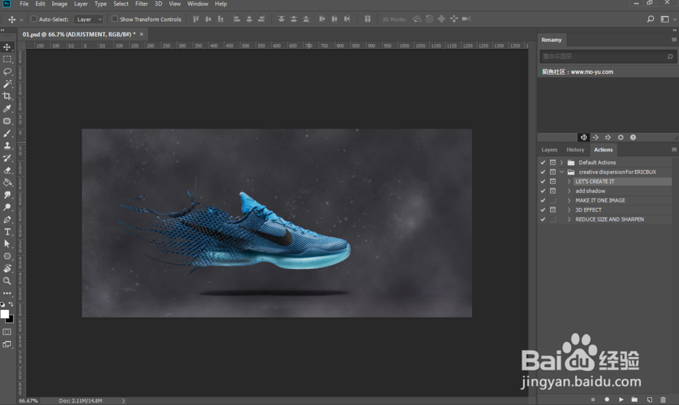Select the Zoom tool
This screenshot has width=679, height=405.
(7, 281)
